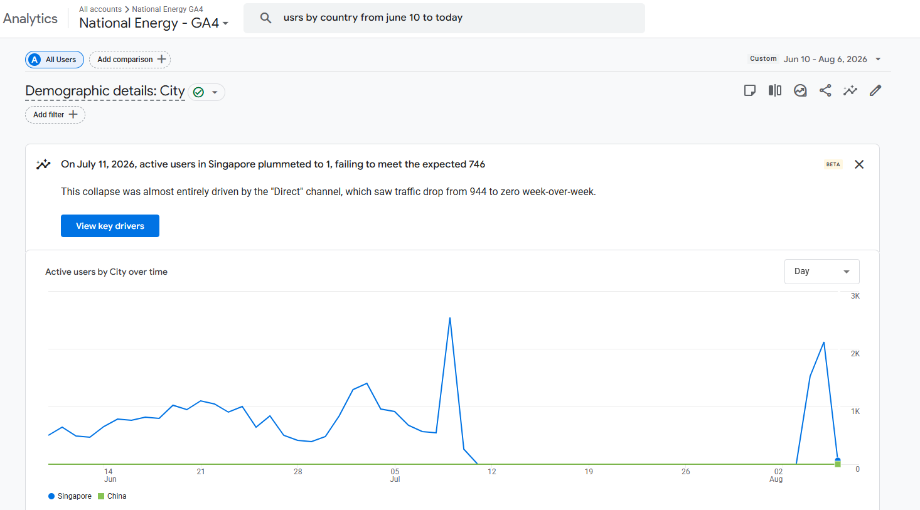This screenshot has height=510, width=920.
Task: Open the dropdown arrow beside report title
Action: [215, 92]
